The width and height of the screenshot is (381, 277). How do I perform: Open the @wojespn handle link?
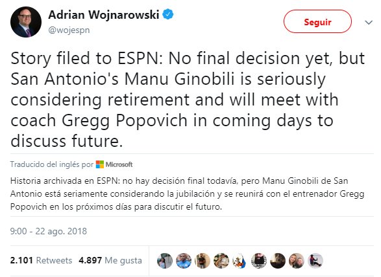[x=69, y=30]
